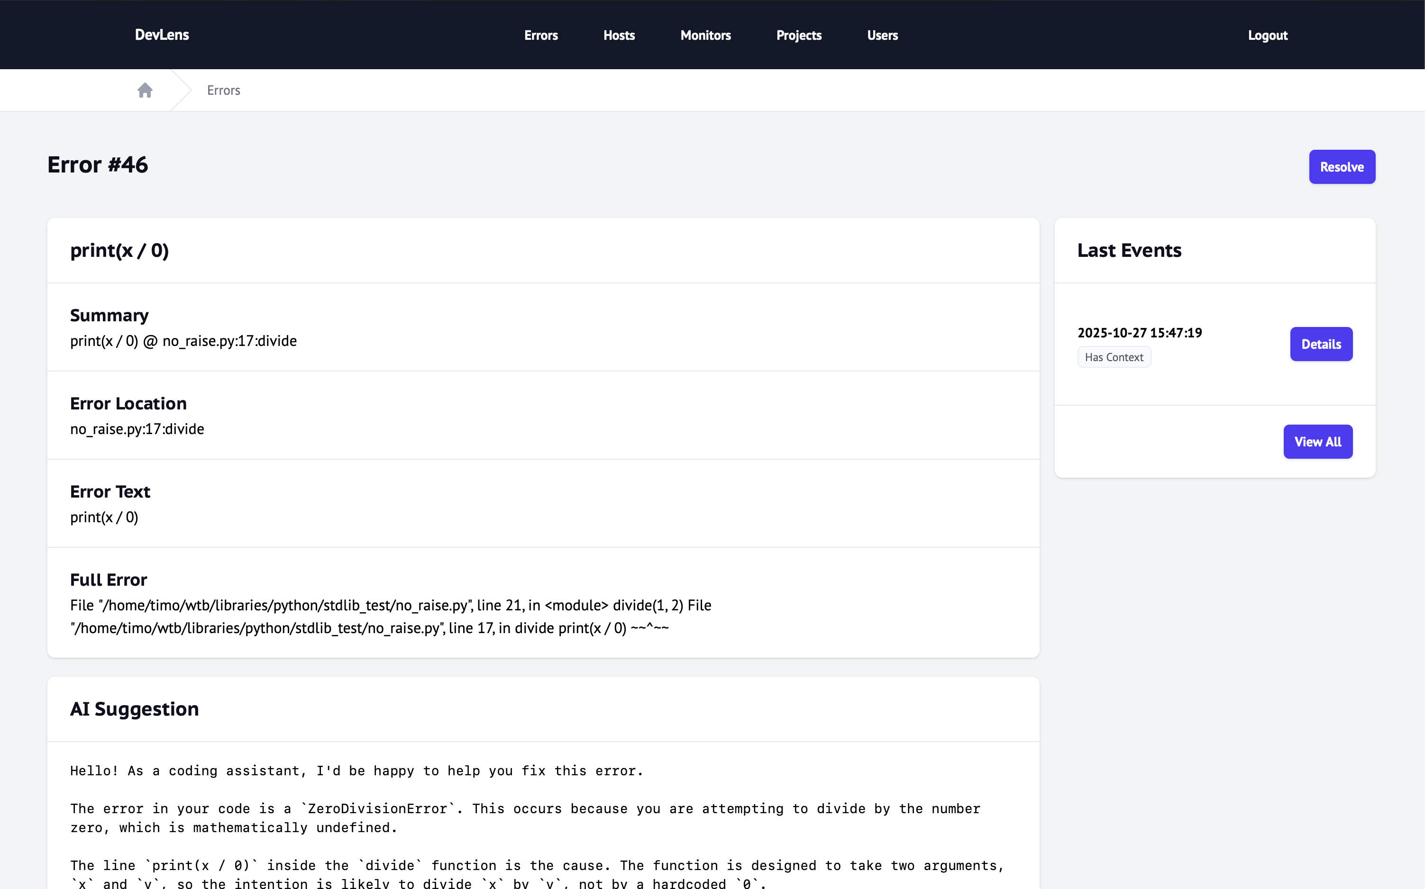
Task: Click the Logout link
Action: 1268,35
